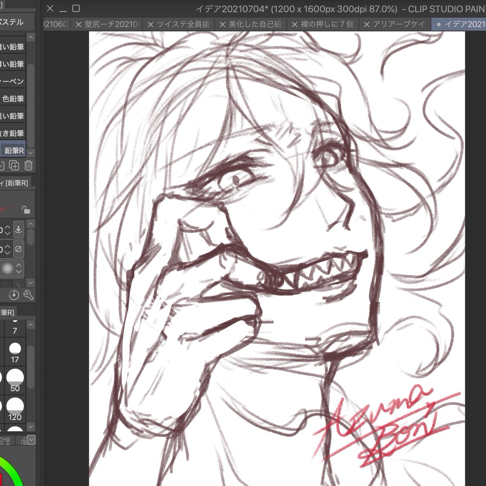The height and width of the screenshot is (486, 486).
Task: Switch to the 壁尻ーチ2021 document tab
Action: [x=108, y=24]
